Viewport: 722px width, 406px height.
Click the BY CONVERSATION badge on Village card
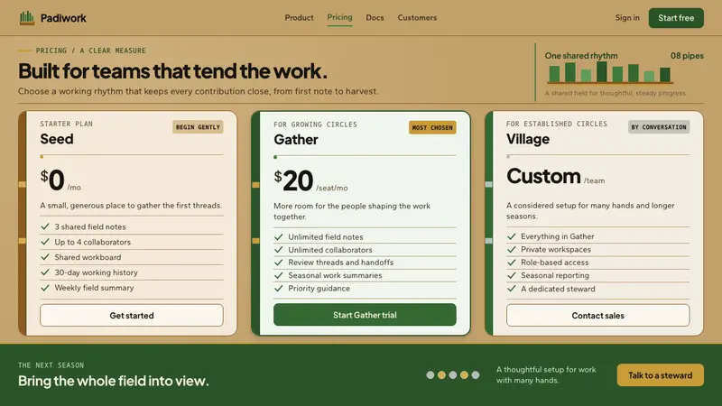point(659,127)
